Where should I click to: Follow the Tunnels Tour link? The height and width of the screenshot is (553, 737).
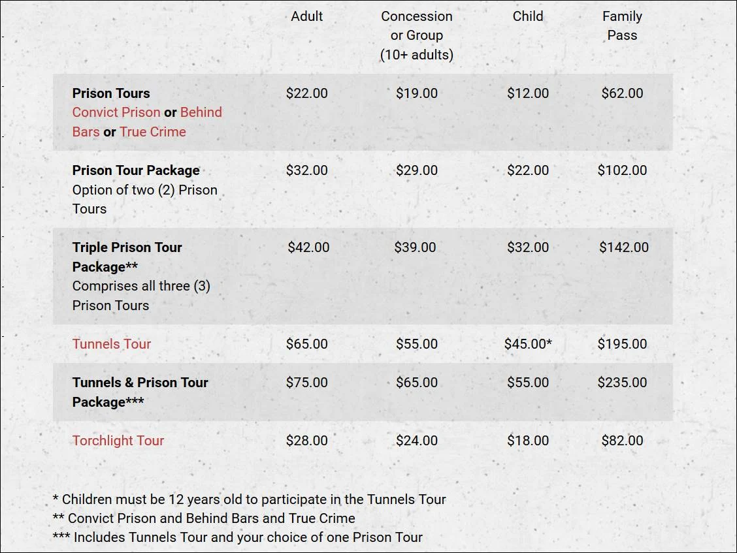tap(112, 344)
